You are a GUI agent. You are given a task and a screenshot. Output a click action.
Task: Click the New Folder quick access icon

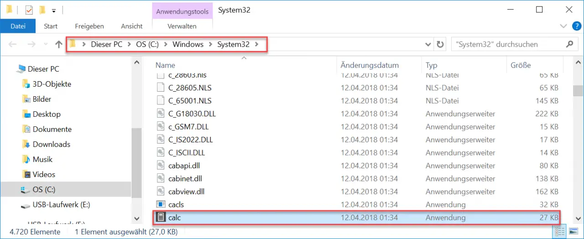click(42, 10)
